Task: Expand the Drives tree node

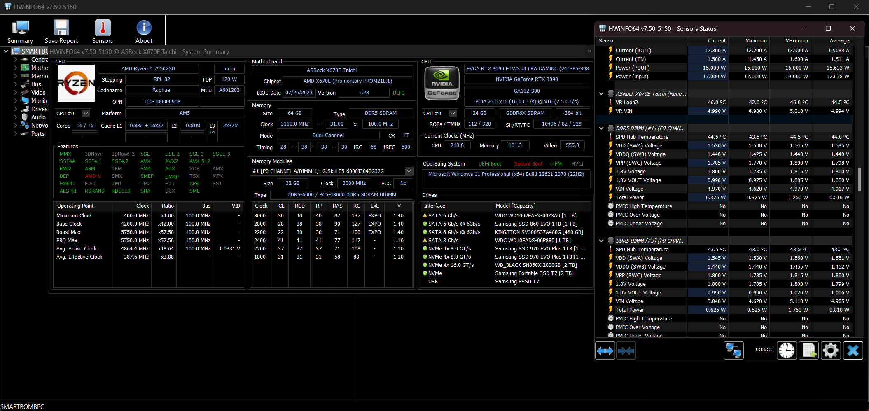Action: click(x=16, y=109)
